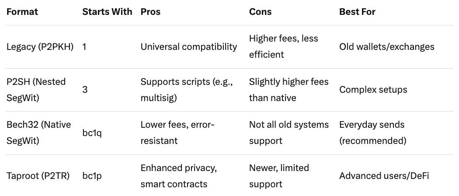Click the Universal compatibility text
This screenshot has height=196, width=459.
(x=189, y=46)
